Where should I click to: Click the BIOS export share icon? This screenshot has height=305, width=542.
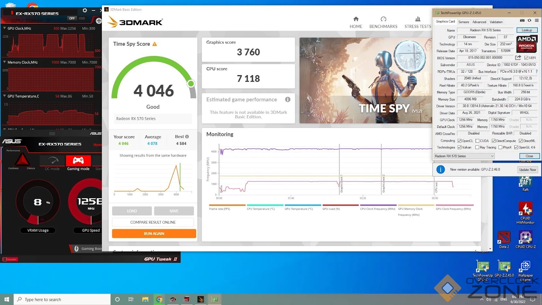(518, 58)
